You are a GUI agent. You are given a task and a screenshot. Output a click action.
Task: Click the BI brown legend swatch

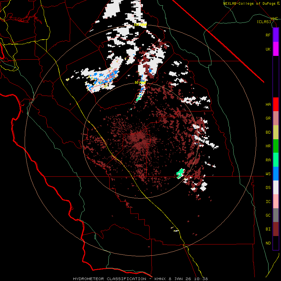[x=276, y=229]
